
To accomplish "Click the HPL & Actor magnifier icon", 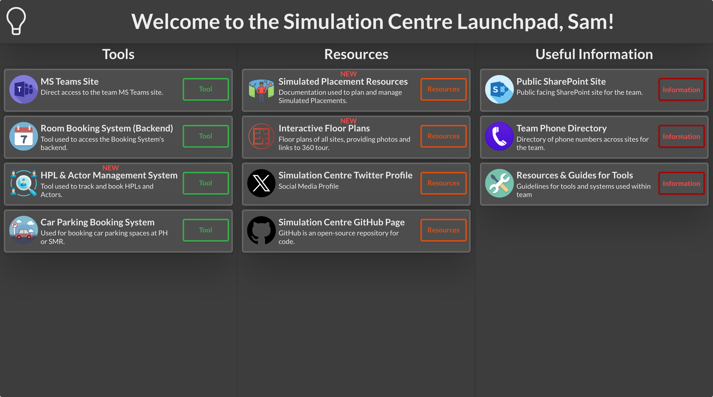I will click(x=23, y=183).
